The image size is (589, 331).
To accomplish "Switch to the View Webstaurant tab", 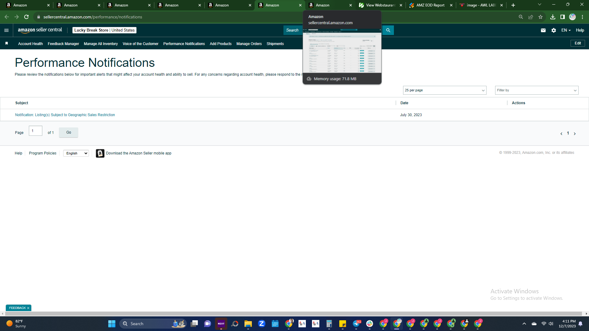I will 380,5.
